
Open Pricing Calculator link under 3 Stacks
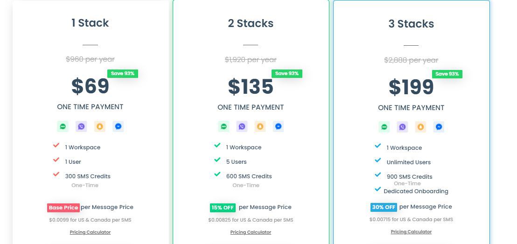pos(411,232)
